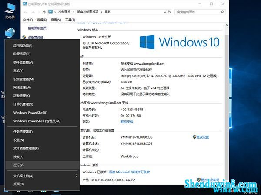261x195 pixels.
Task: Click 产品 ID 00330-80000-00000-AA082 text
Action: pos(109,180)
